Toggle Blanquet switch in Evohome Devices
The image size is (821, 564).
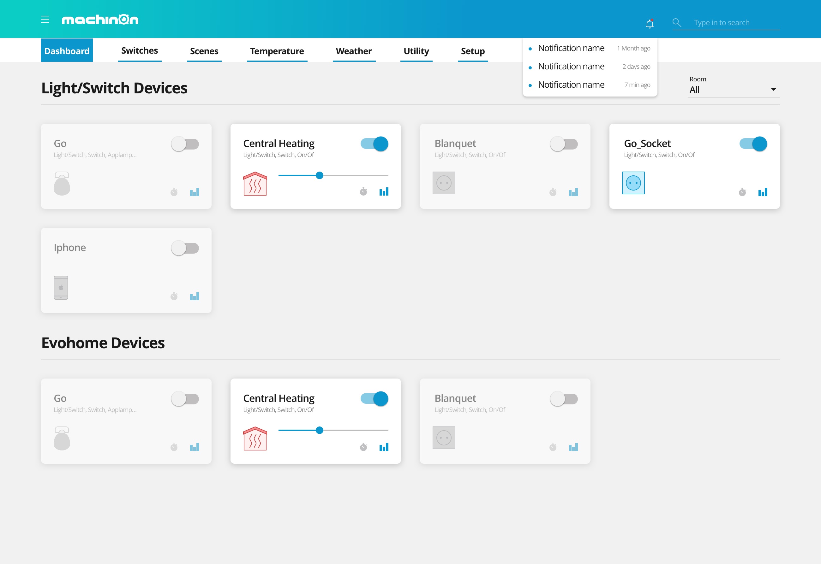coord(564,399)
